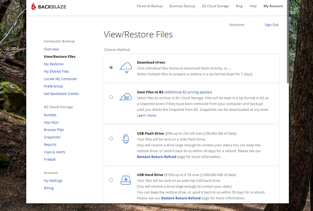Click the Computer Backup section heading
This screenshot has height=211, width=313.
(x=59, y=41)
